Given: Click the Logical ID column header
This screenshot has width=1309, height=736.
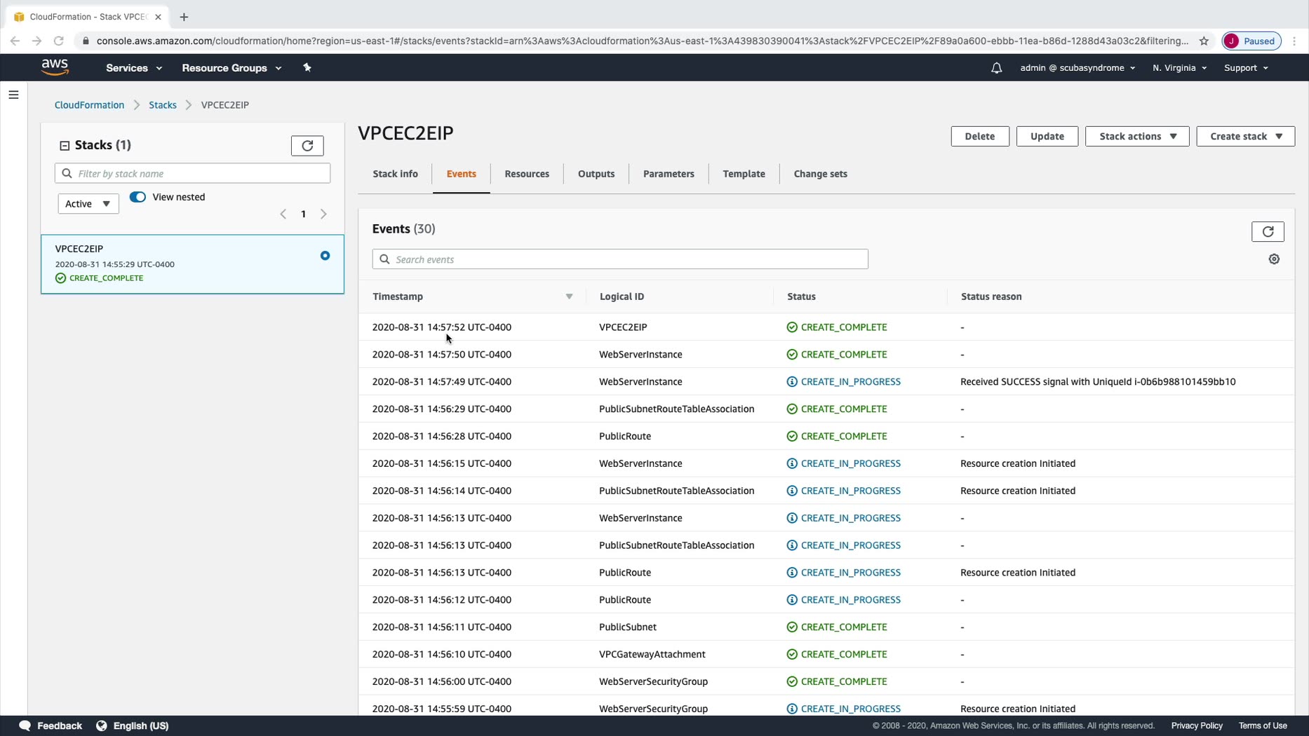Looking at the screenshot, I should click(622, 297).
